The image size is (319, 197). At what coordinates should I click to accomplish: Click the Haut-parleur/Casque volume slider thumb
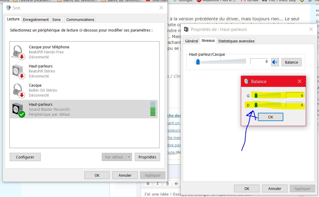(x=198, y=62)
